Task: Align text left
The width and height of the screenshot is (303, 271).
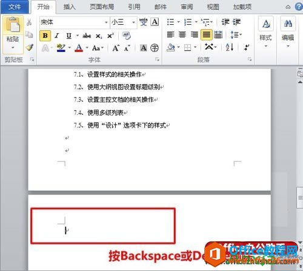Action: [170, 34]
